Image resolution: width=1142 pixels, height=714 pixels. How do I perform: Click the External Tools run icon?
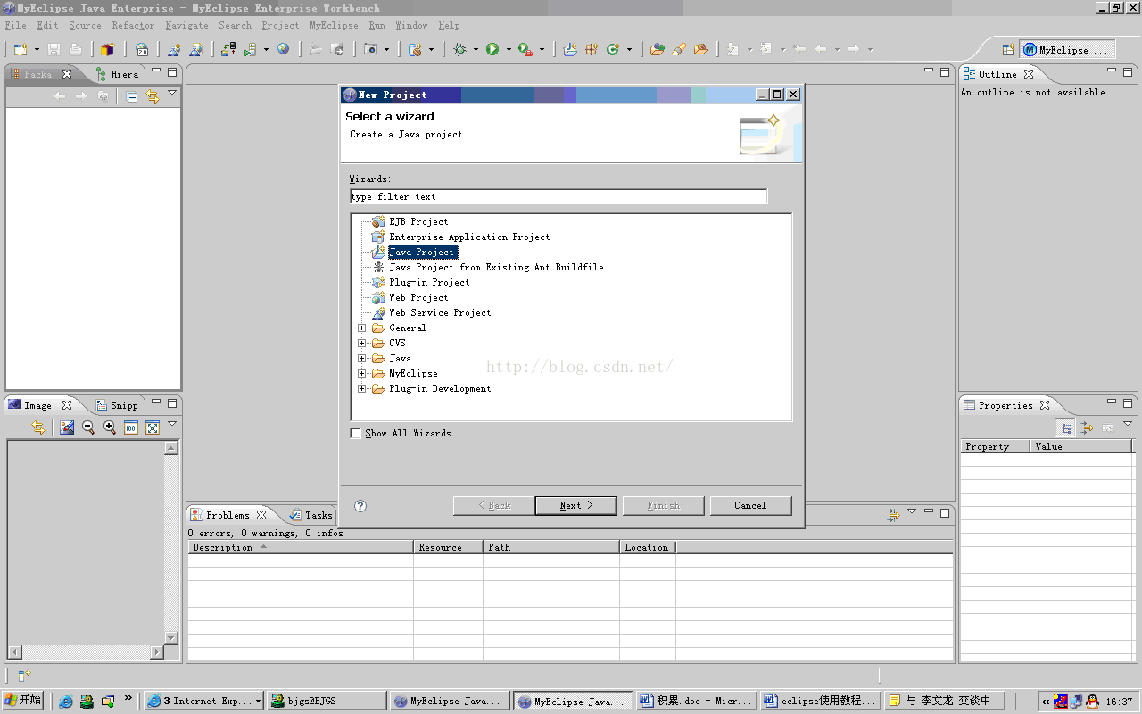(525, 50)
